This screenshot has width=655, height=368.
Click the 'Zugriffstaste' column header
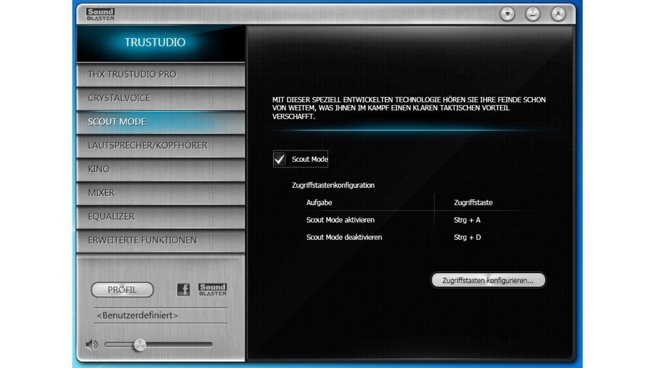473,203
